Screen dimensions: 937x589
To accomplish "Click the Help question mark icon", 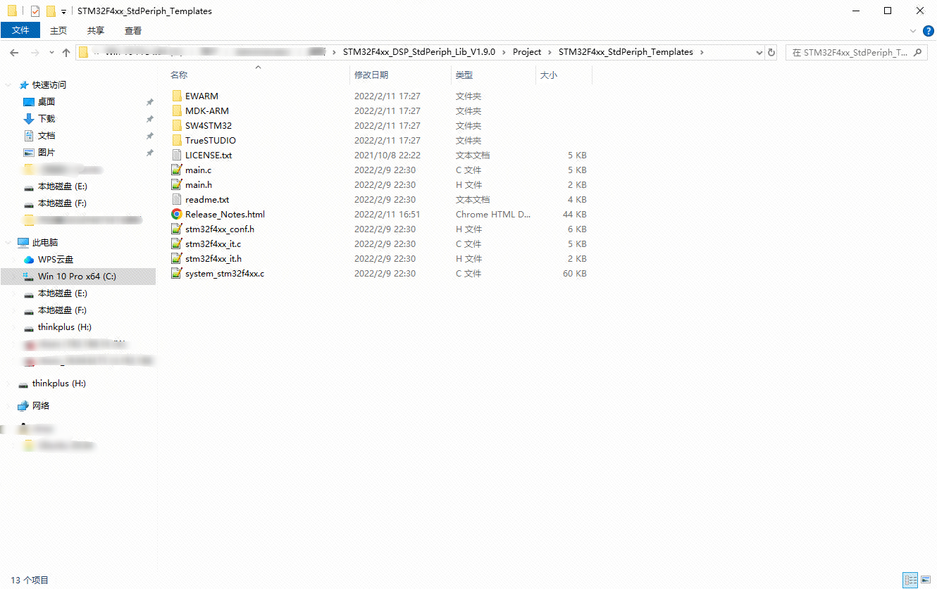I will pyautogui.click(x=928, y=31).
